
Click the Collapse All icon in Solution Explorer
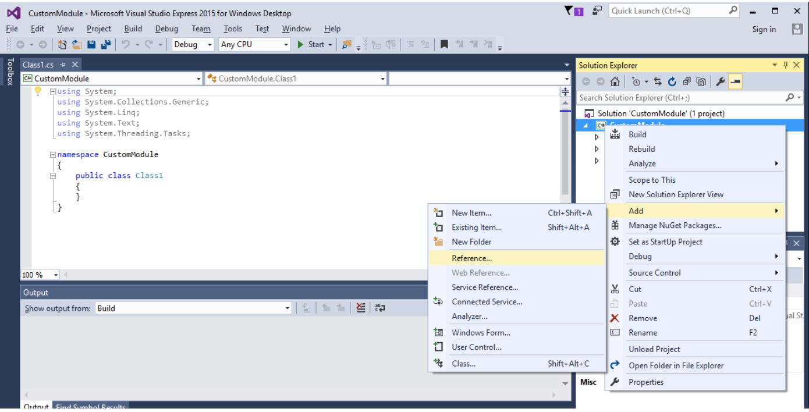(x=687, y=82)
